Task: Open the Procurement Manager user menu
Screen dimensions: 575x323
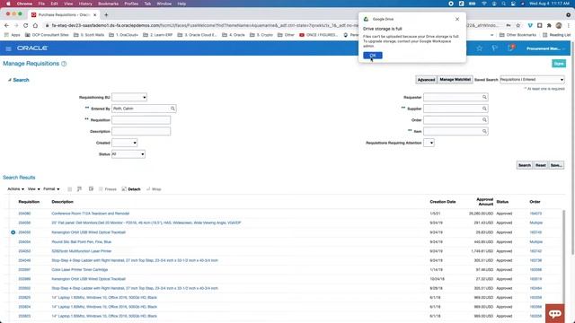Action: (545, 48)
